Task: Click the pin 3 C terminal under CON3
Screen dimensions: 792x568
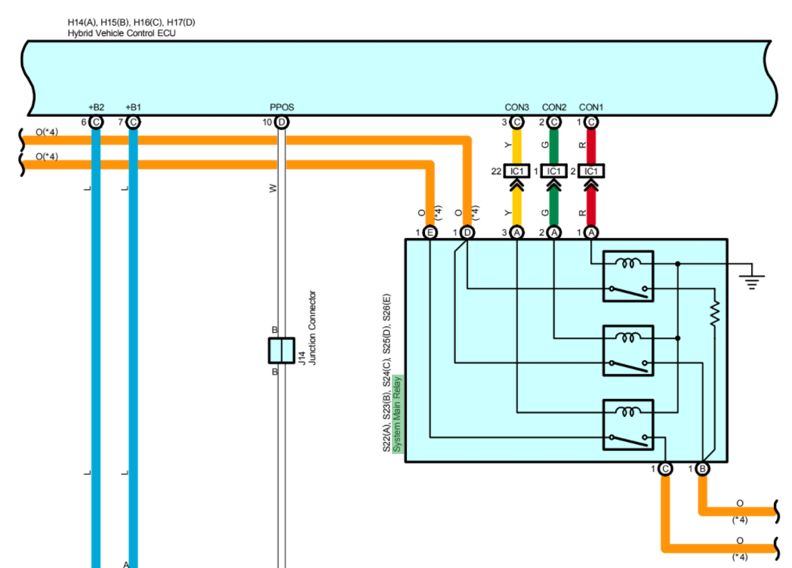Action: (516, 122)
